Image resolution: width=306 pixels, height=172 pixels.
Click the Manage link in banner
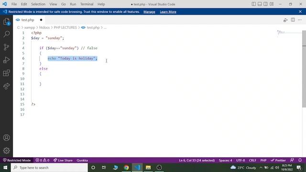point(149,11)
